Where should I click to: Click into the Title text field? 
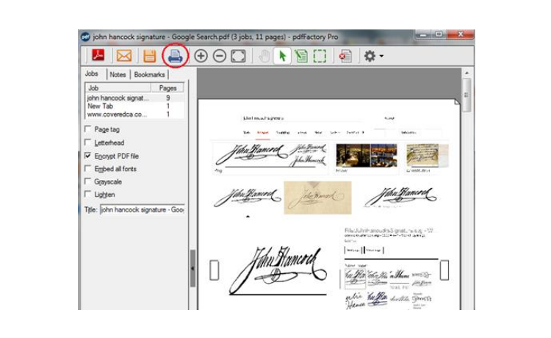click(x=143, y=209)
